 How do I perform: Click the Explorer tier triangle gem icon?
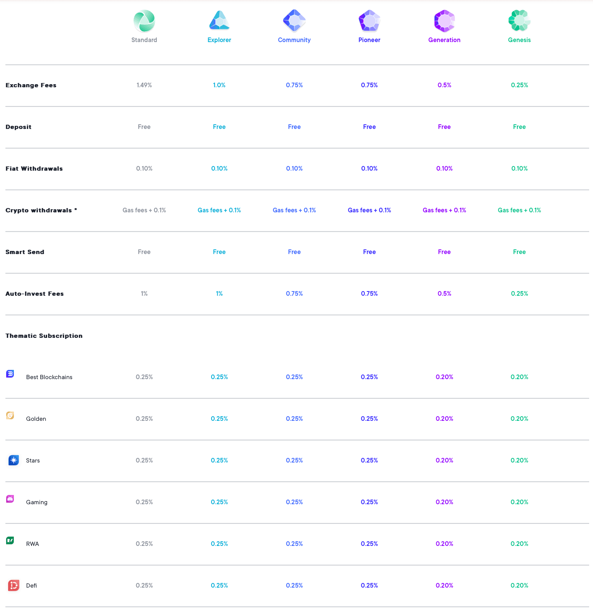[x=219, y=21]
